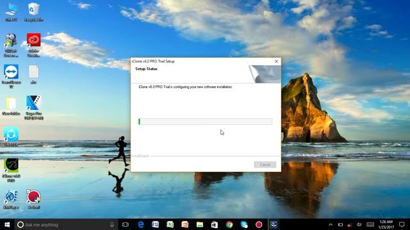Click the iClone v6.0 PRO Trial Setup title
The width and height of the screenshot is (410, 230).
pos(153,61)
